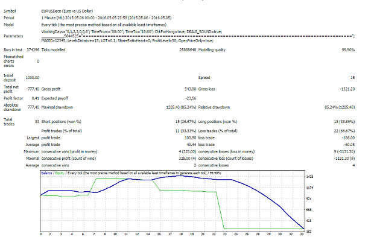Click the 'consecutive profit (count of wins)' label
This screenshot has width=377, height=237.
pyautogui.click(x=69, y=159)
